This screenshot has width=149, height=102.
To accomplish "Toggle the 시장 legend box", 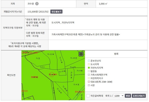I will (89, 85).
